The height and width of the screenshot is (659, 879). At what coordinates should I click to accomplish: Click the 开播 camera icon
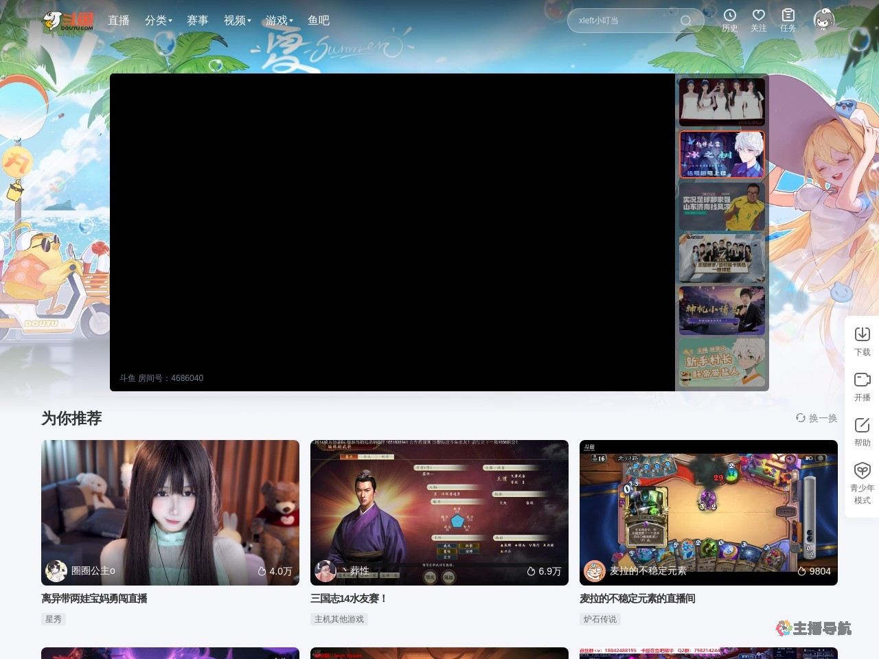(863, 380)
